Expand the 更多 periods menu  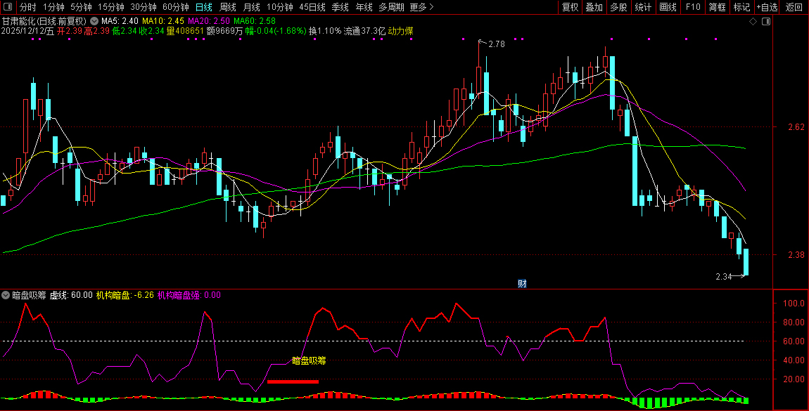click(421, 7)
